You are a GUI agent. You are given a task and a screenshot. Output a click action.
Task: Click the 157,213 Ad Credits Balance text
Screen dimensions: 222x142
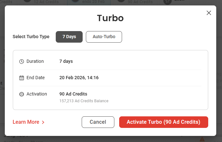click(84, 101)
